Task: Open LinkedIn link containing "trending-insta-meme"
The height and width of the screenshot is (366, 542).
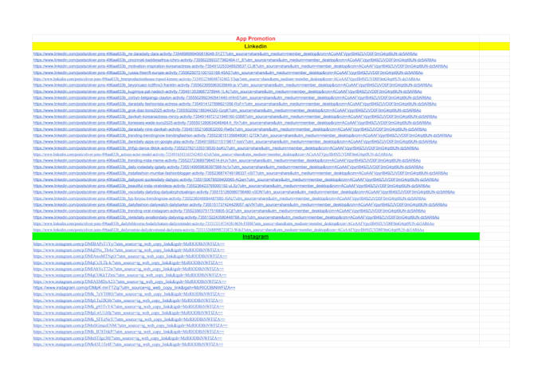Action: tap(227, 160)
